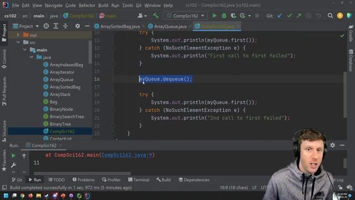Open Database tool window on right stripe
Viewport: 355px width, 200px height.
pos(351,61)
